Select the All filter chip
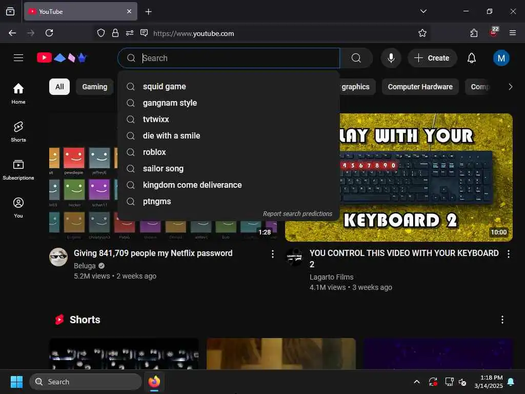 pos(59,87)
